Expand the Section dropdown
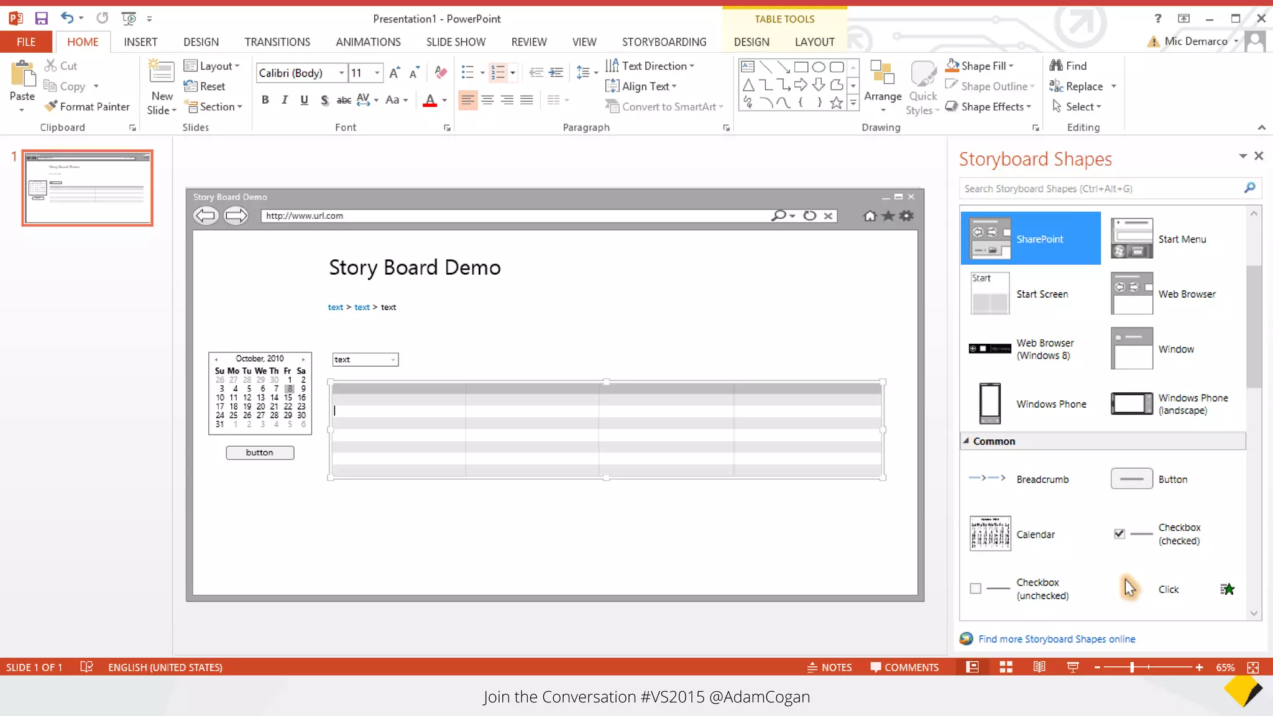 click(x=213, y=106)
